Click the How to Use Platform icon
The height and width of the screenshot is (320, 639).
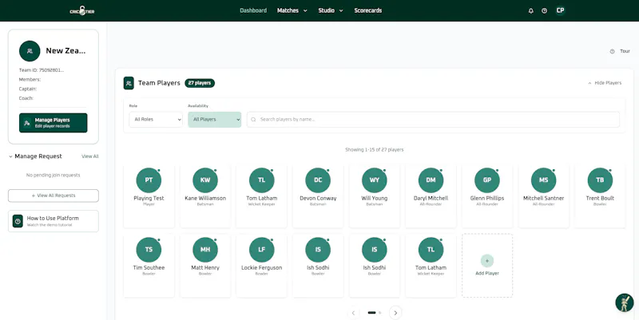(x=18, y=221)
